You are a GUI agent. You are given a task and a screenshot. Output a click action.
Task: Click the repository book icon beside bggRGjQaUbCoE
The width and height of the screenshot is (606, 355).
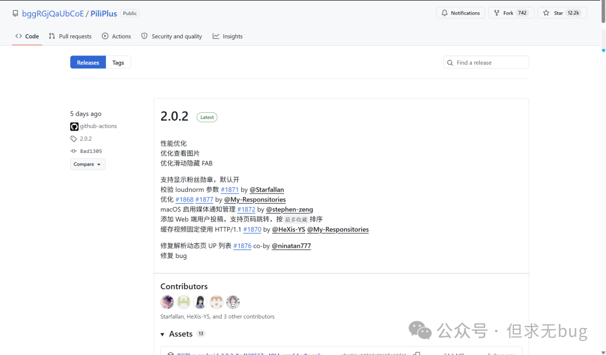click(x=15, y=13)
